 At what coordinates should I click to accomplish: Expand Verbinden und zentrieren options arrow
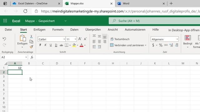tap(146, 45)
